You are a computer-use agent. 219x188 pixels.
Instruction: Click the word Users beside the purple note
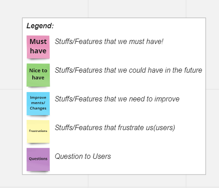coord(102,156)
